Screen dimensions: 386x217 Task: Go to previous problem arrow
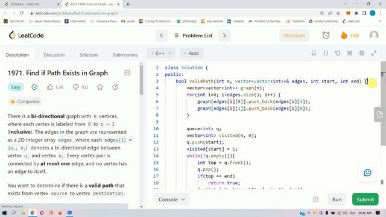click(x=162, y=36)
